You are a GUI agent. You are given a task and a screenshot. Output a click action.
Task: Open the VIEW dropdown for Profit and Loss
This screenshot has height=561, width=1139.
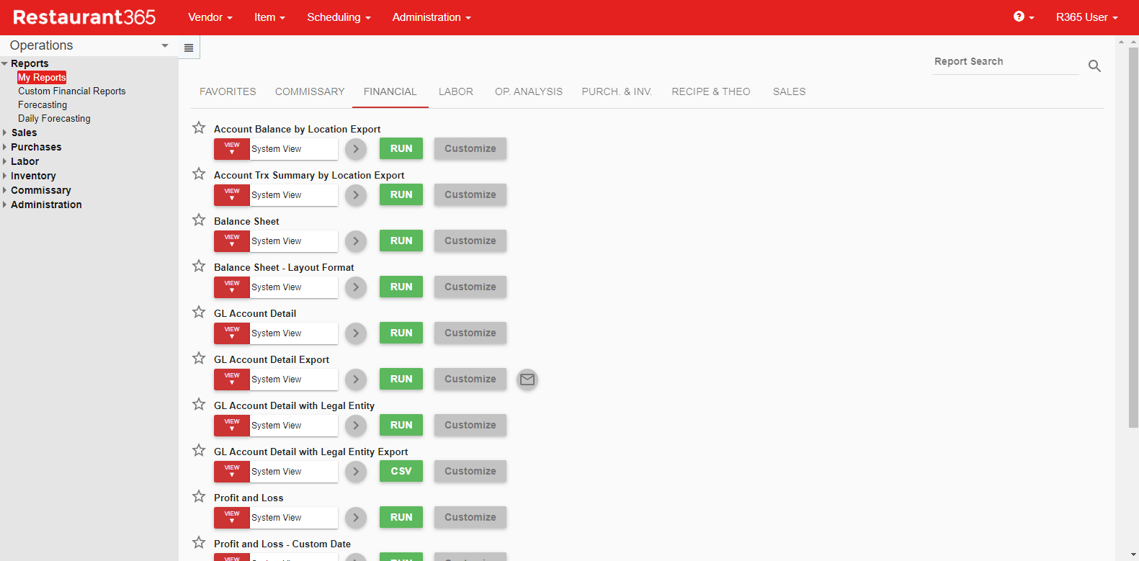232,518
